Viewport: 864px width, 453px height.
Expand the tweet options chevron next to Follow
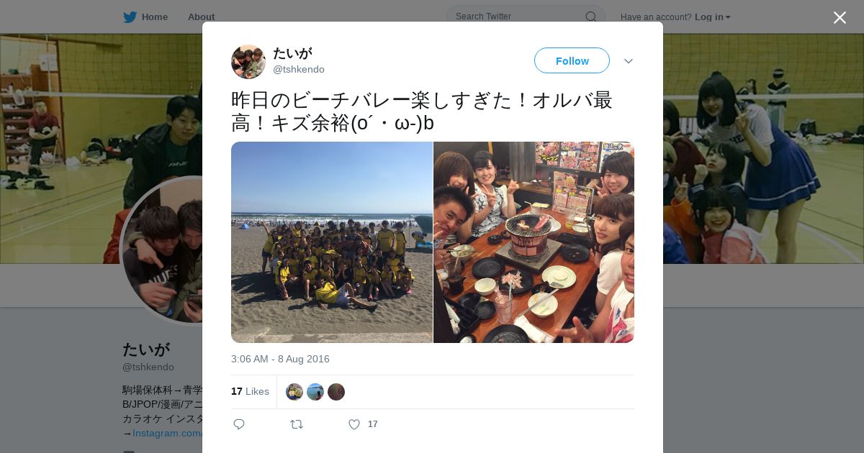[629, 61]
